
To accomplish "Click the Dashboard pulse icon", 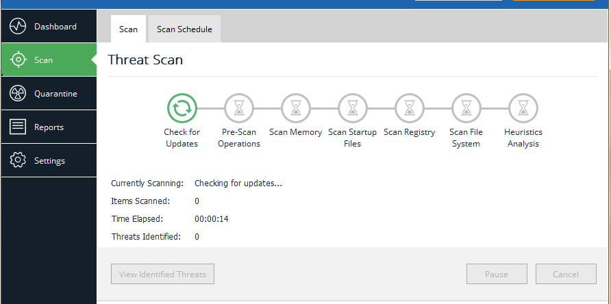I will pyautogui.click(x=18, y=27).
